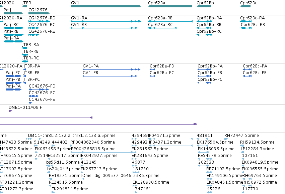Select the EK281562.5prime EST
Image resolution: width=285 pixels, height=194 pixels.
tap(134, 152)
